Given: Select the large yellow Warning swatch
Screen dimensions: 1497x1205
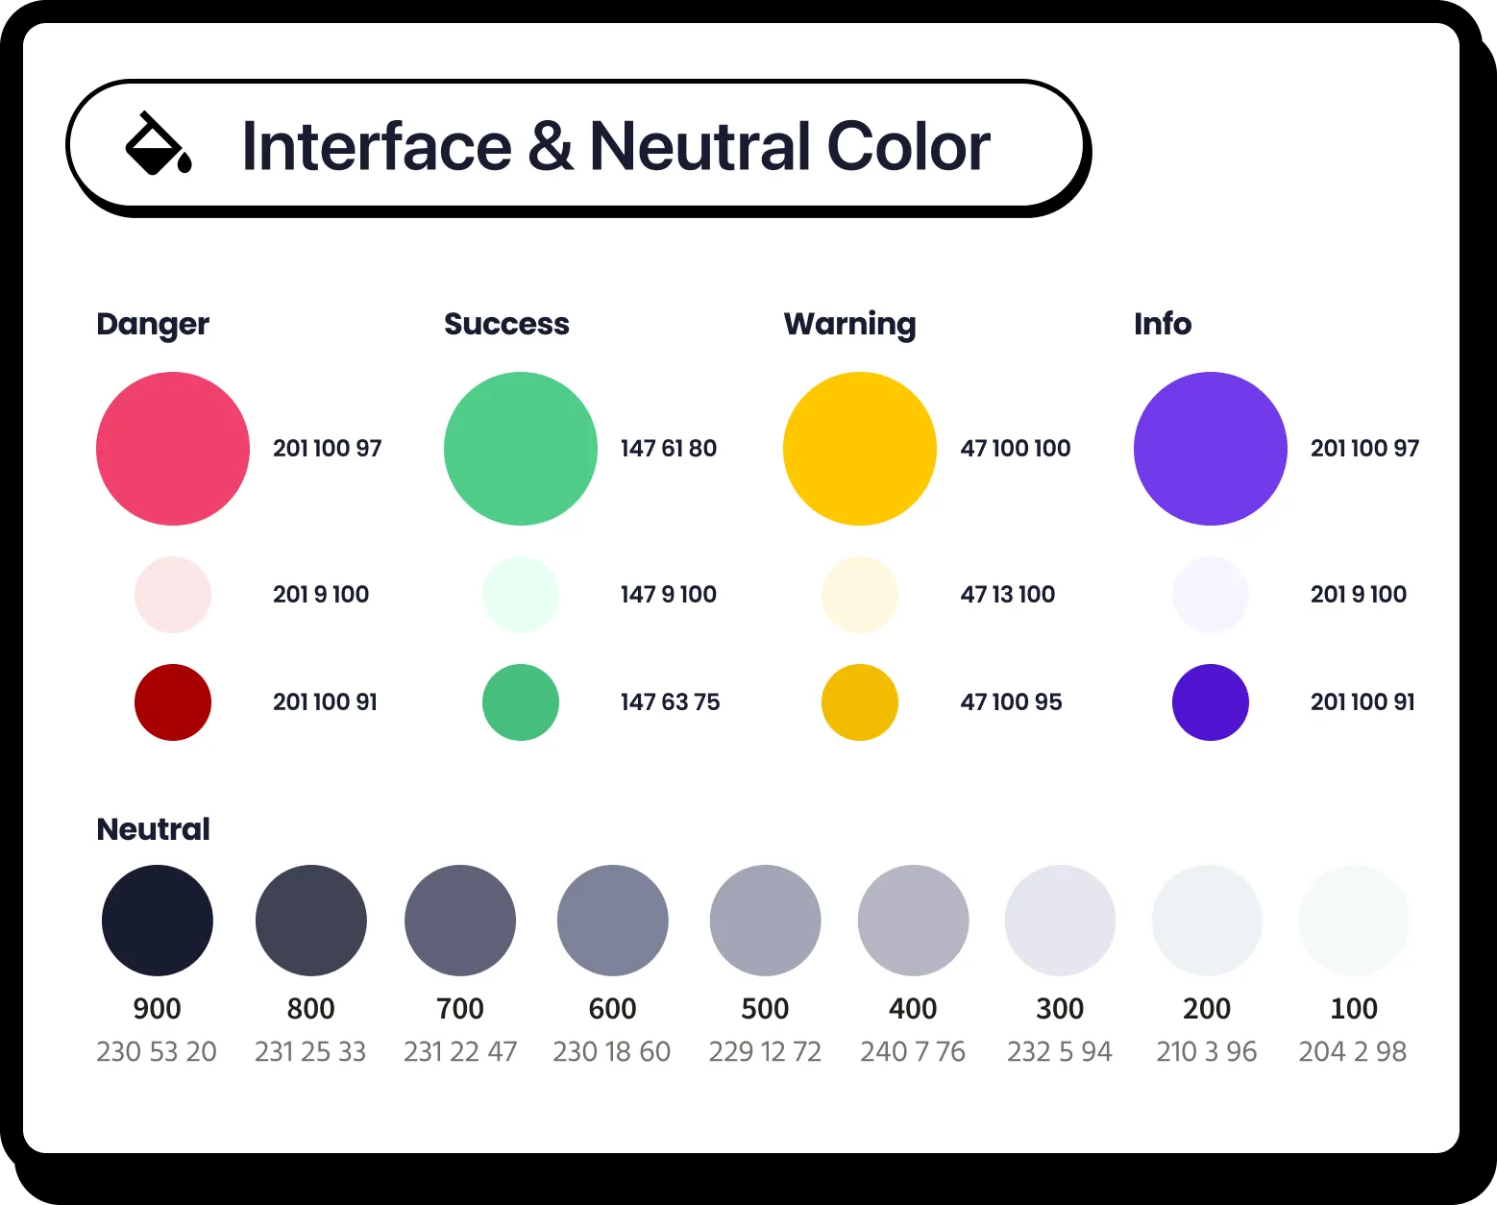Looking at the screenshot, I should 860,449.
